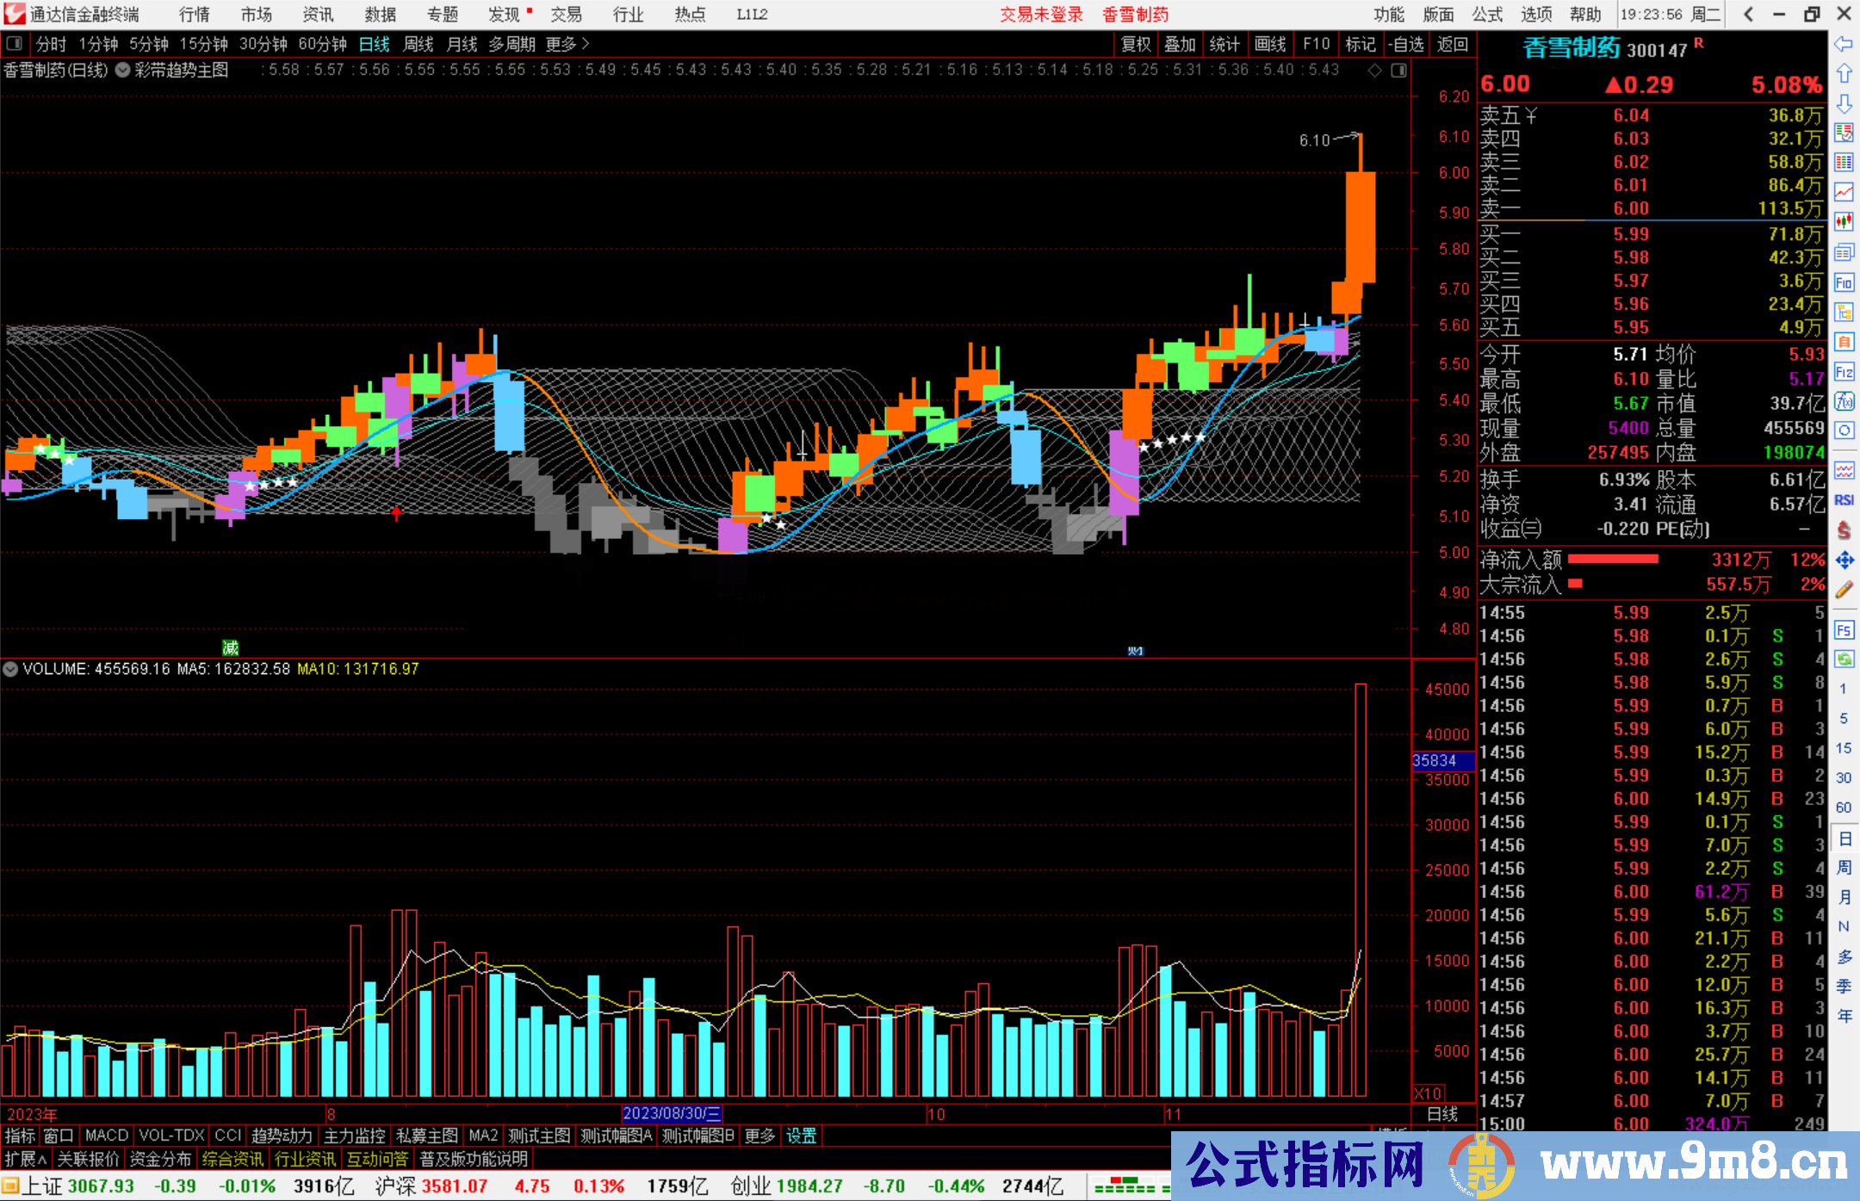Click the green refresh icon in sidebar
This screenshot has width=1860, height=1201.
pyautogui.click(x=1844, y=659)
